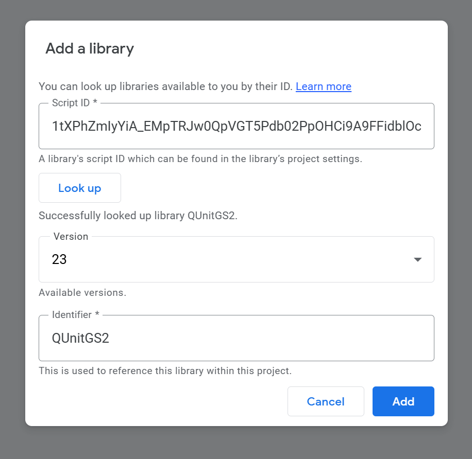This screenshot has width=472, height=459.
Task: Click the 'You can look up libraries' description
Action: pos(165,86)
